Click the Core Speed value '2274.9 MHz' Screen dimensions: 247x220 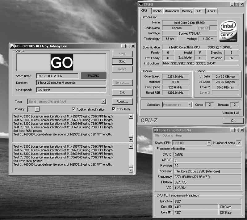coord(175,77)
